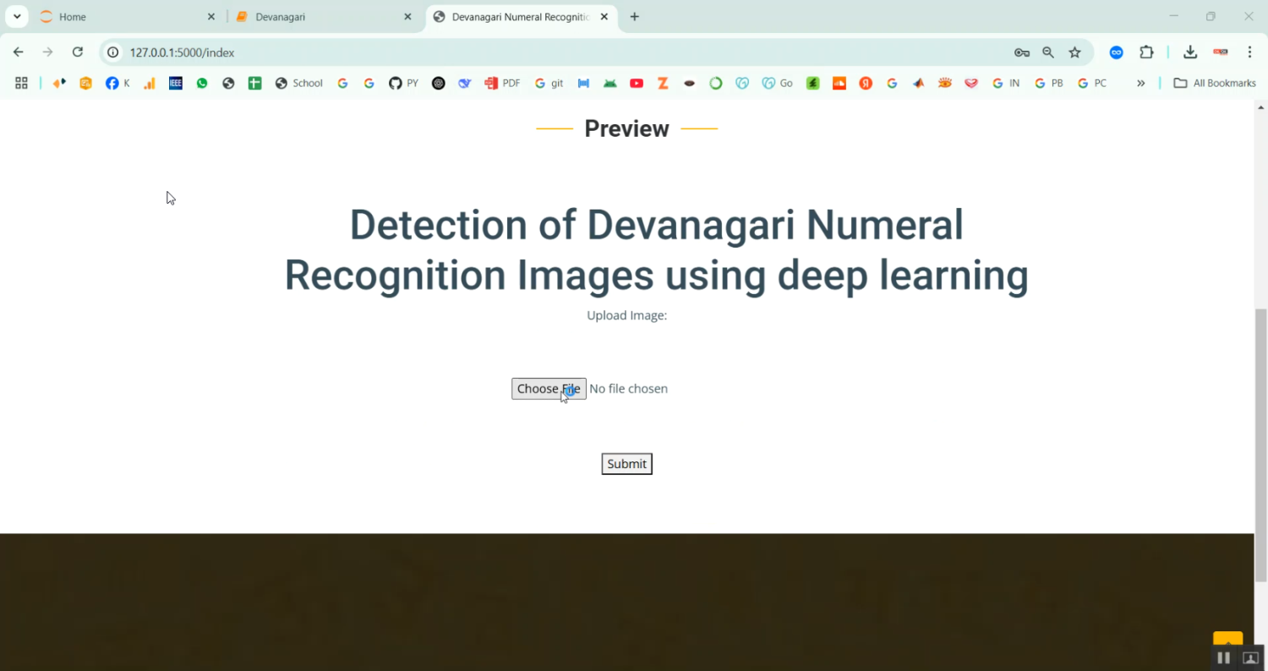Open the IEEE bookmark

pos(176,83)
